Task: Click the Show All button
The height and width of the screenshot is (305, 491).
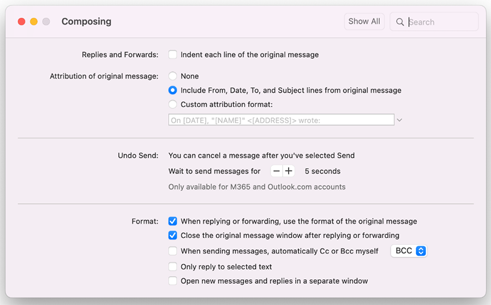Action: point(364,21)
